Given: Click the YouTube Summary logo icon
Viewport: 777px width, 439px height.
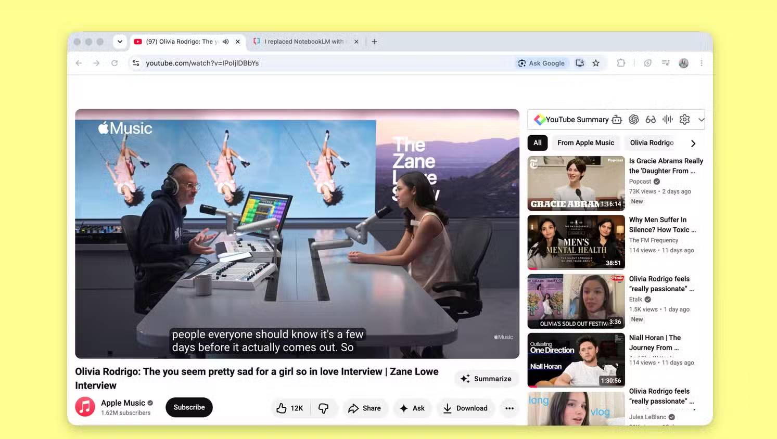Looking at the screenshot, I should point(540,120).
